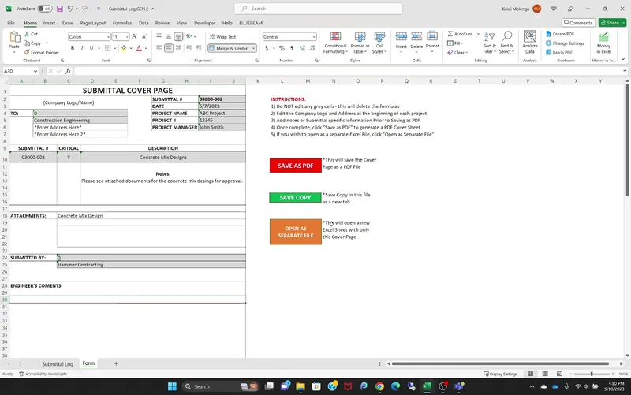Launch Analyze Data pane
Image resolution: width=631 pixels, height=395 pixels.
pos(529,43)
